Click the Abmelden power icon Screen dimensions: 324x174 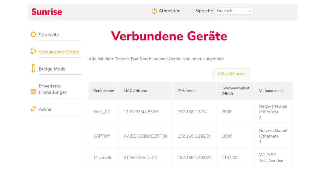click(154, 11)
